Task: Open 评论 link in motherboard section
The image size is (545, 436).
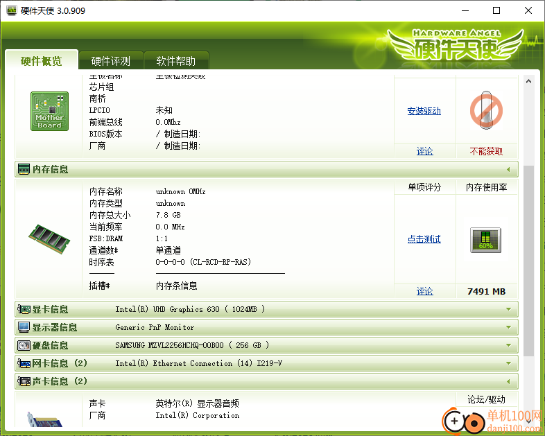Action: coord(425,152)
